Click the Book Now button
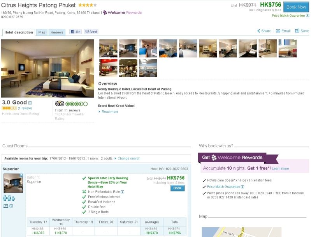 point(296,7)
